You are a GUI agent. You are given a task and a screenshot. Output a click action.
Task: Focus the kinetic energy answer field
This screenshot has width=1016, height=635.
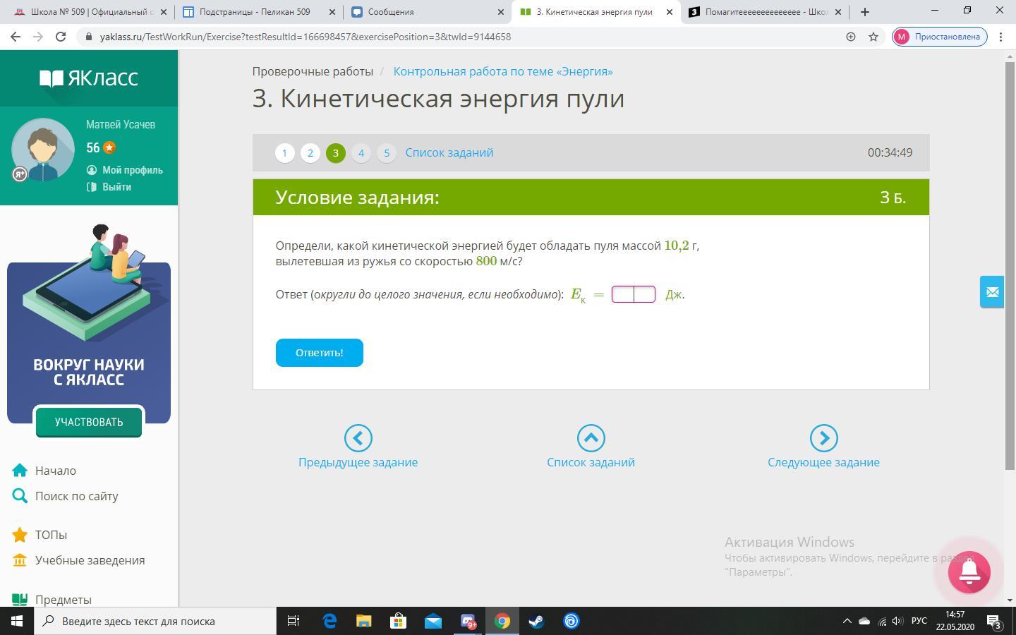point(634,294)
